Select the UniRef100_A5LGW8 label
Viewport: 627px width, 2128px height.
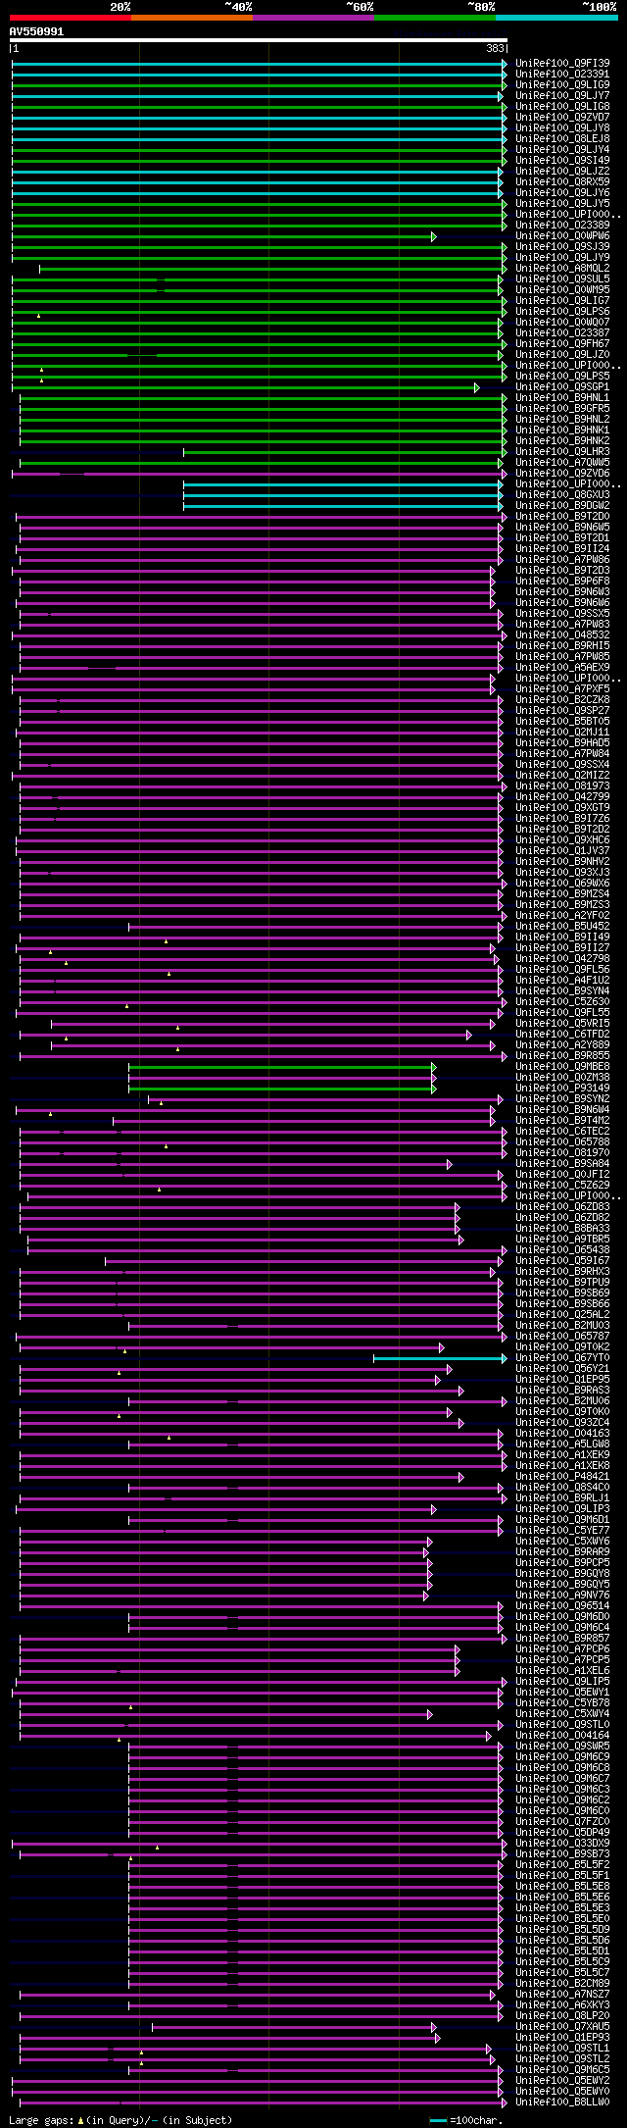562,1444
